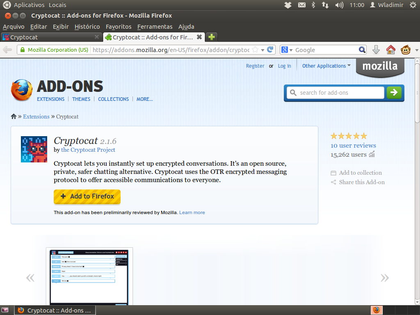Open the user statistics chart icon
420x315 pixels.
point(372,154)
